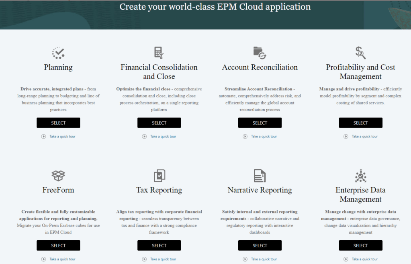Open quick tour link for Account Reconciliation
The image size is (411, 264).
pyautogui.click(x=264, y=137)
